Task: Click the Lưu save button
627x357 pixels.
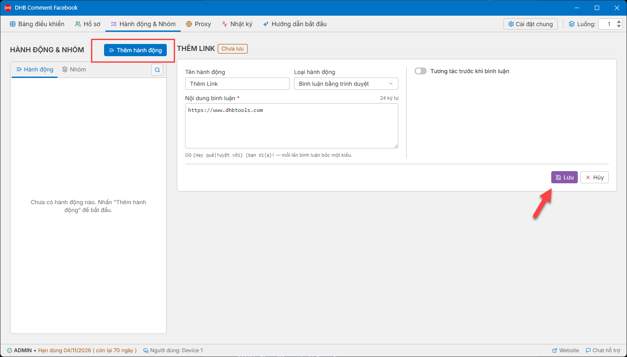Action: click(x=564, y=177)
